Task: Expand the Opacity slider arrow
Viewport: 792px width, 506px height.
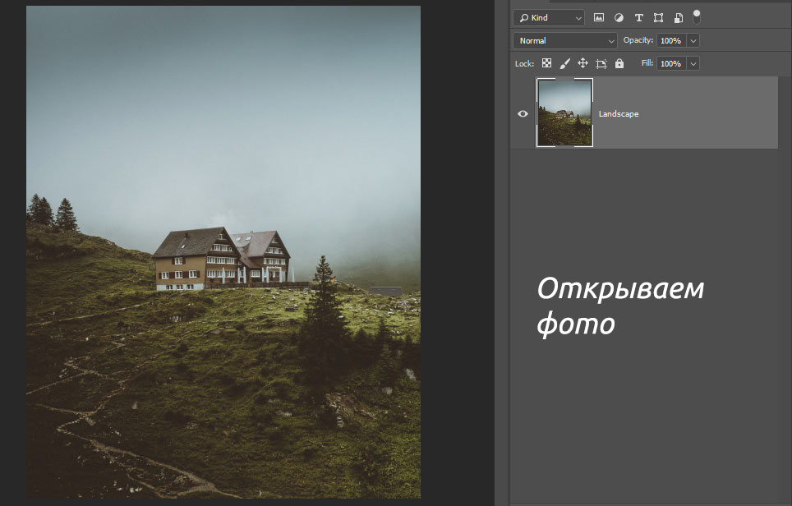Action: point(693,40)
